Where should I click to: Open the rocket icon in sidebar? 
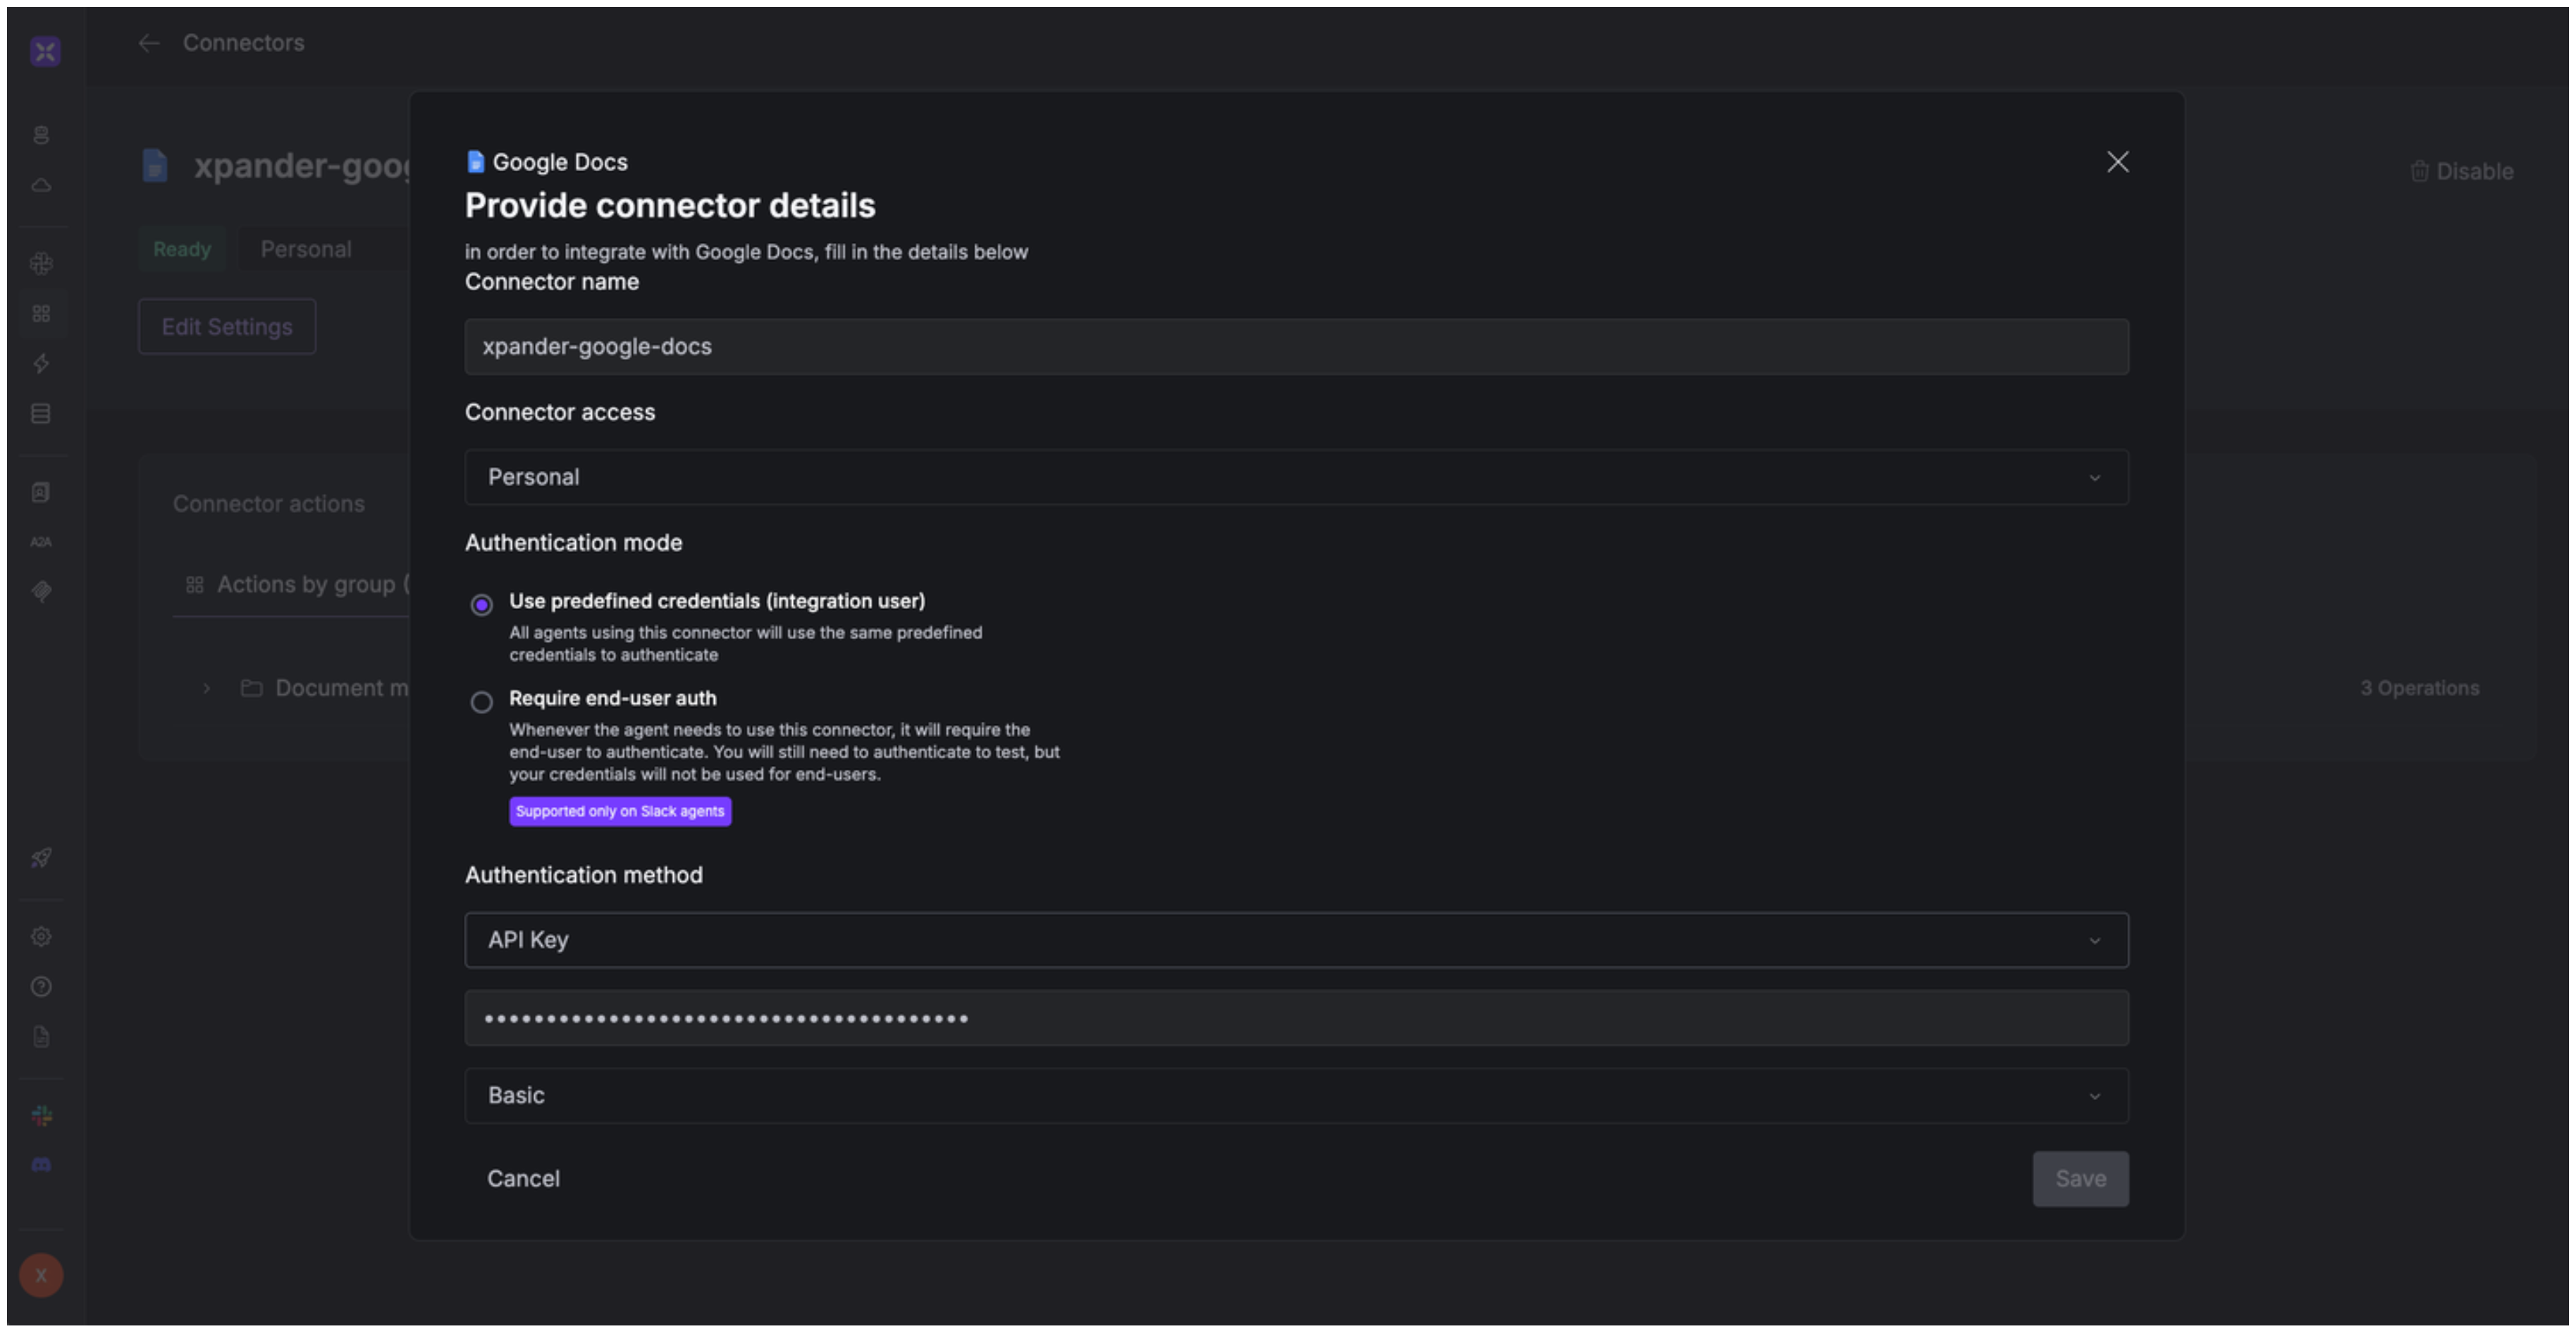point(41,858)
